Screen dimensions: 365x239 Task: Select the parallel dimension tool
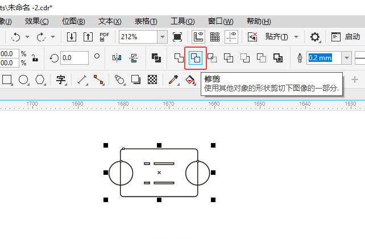tap(82, 79)
